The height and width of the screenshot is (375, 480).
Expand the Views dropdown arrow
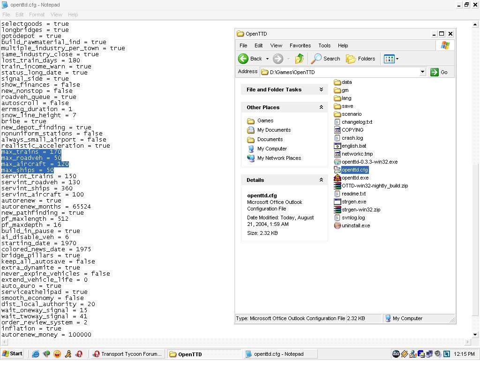point(397,59)
